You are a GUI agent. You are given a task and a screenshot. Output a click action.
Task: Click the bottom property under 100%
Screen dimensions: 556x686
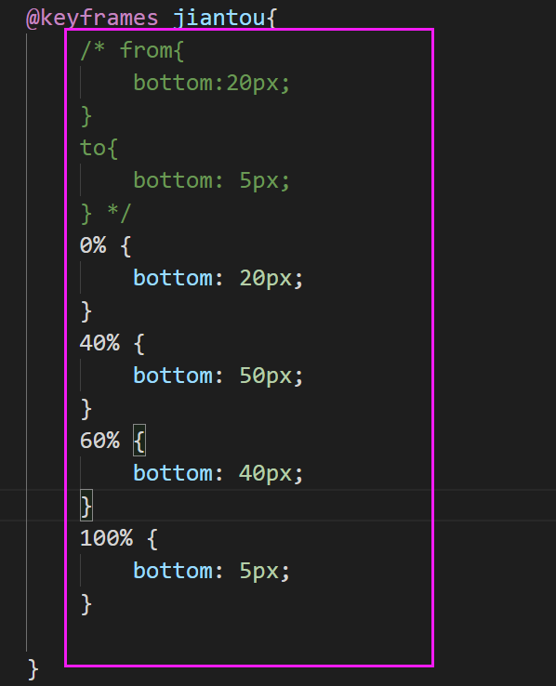(173, 571)
